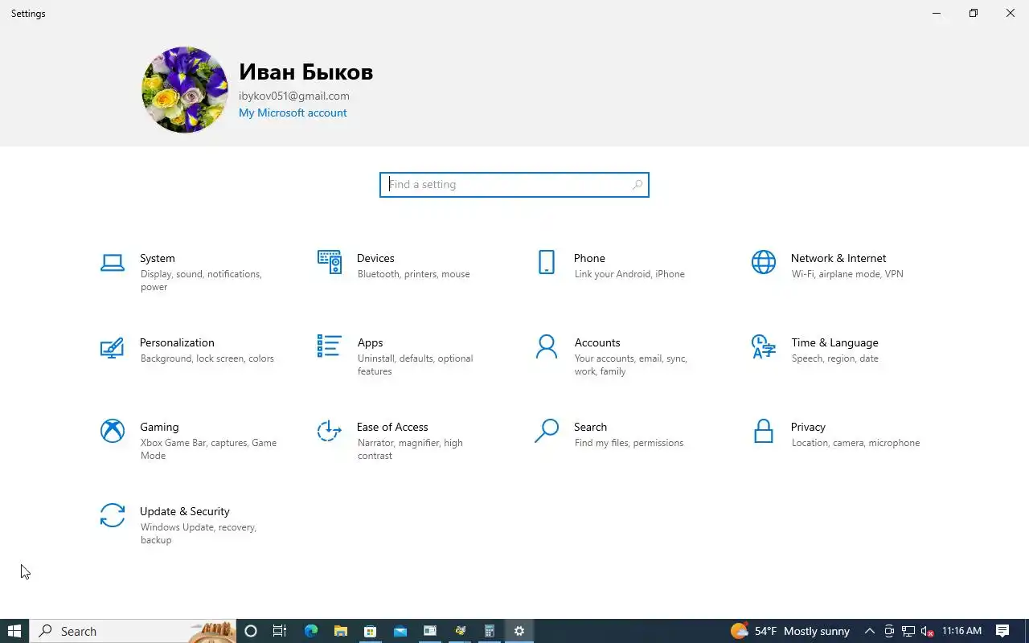Open the Windows Start menu
Viewport: 1029px width, 643px height.
(x=14, y=631)
